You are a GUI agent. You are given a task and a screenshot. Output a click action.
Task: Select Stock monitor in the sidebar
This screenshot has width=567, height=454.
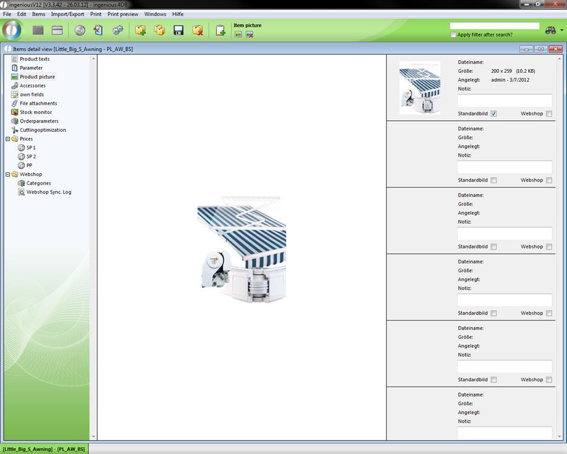click(35, 112)
